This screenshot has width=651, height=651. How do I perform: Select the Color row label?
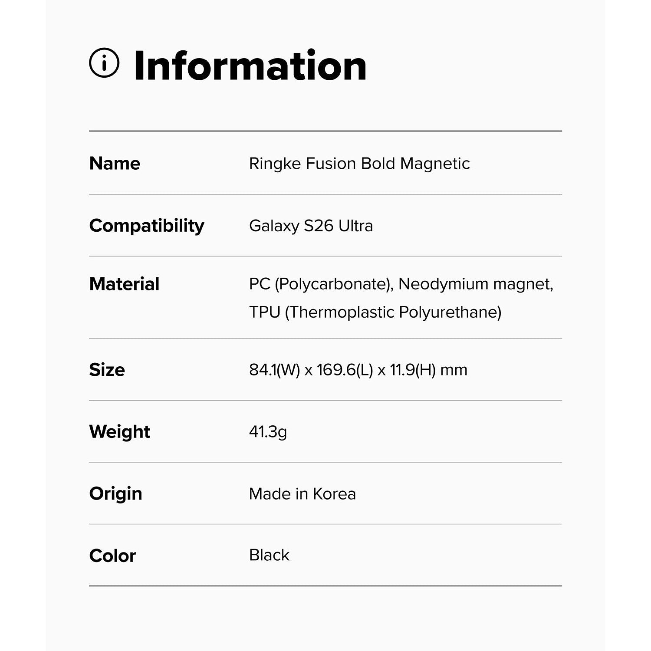pos(112,556)
